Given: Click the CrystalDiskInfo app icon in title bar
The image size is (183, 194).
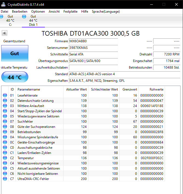Looking at the screenshot, I should (x=3, y=4).
